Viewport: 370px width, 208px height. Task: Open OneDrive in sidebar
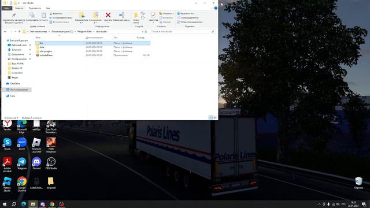pyautogui.click(x=13, y=83)
